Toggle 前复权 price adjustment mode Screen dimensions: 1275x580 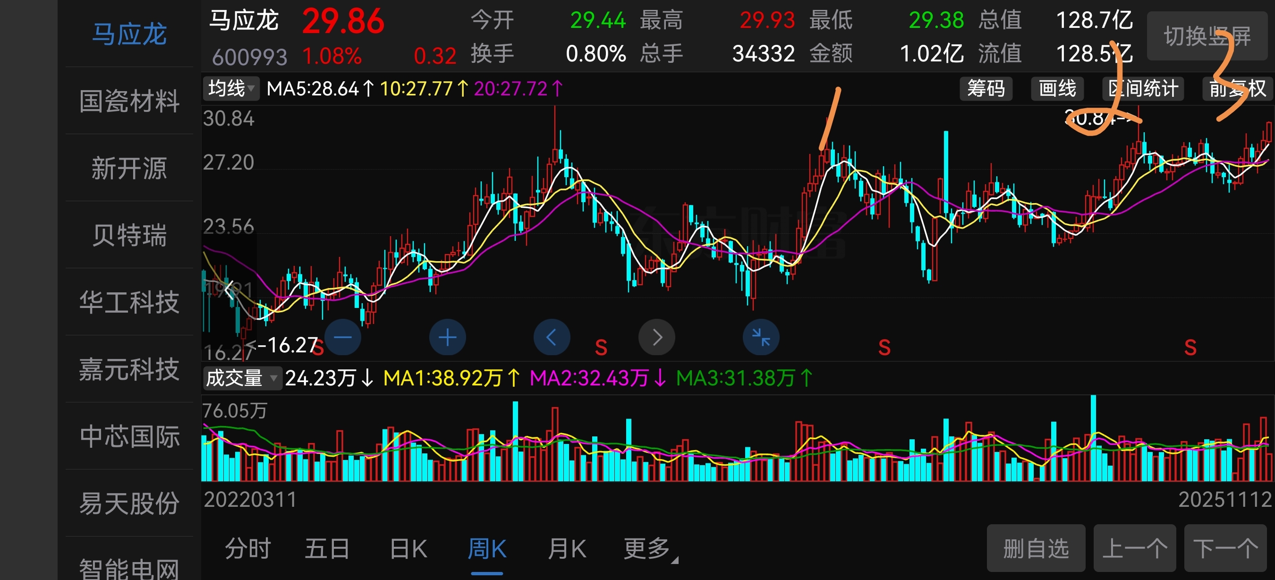click(1237, 89)
